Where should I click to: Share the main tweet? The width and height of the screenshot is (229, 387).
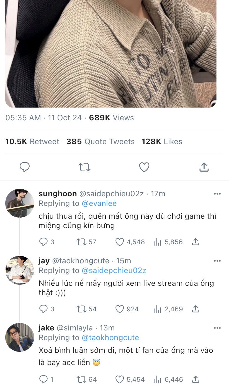point(204,167)
